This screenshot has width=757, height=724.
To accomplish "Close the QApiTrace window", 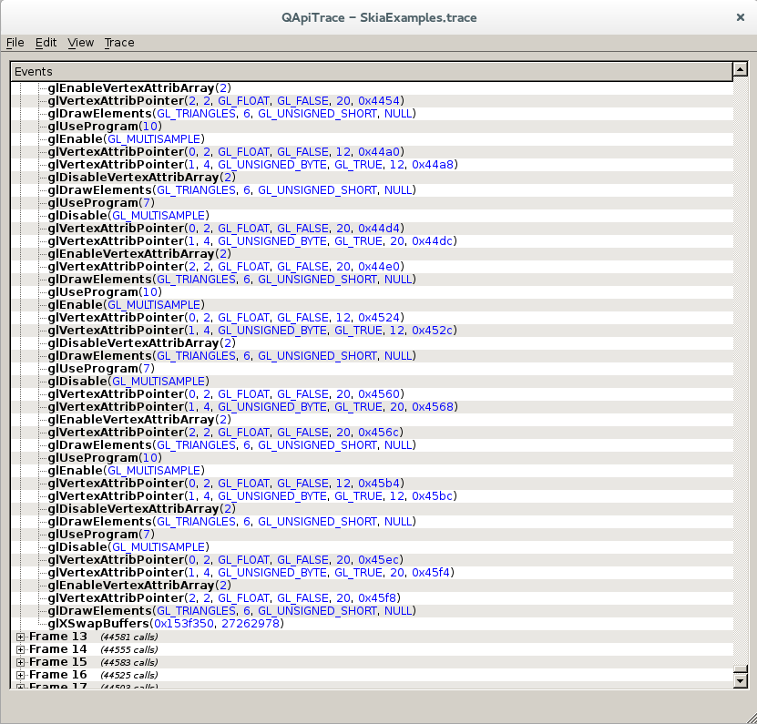I will point(740,17).
